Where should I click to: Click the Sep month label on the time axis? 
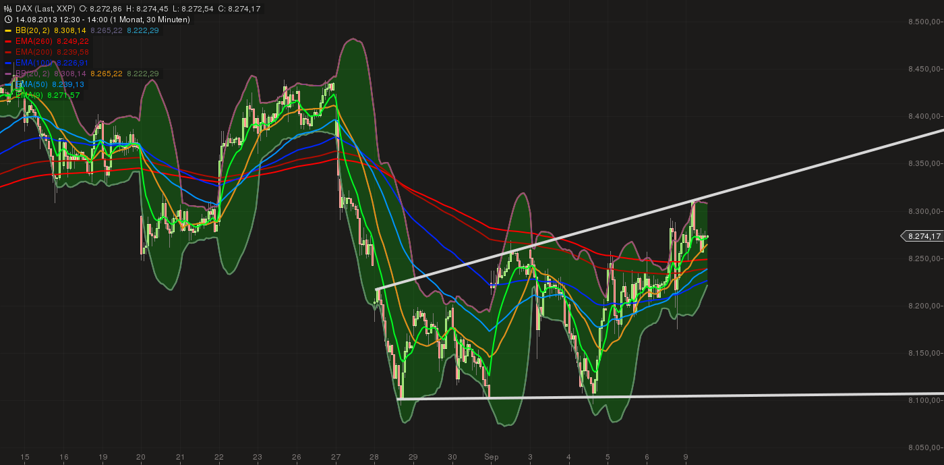490,457
